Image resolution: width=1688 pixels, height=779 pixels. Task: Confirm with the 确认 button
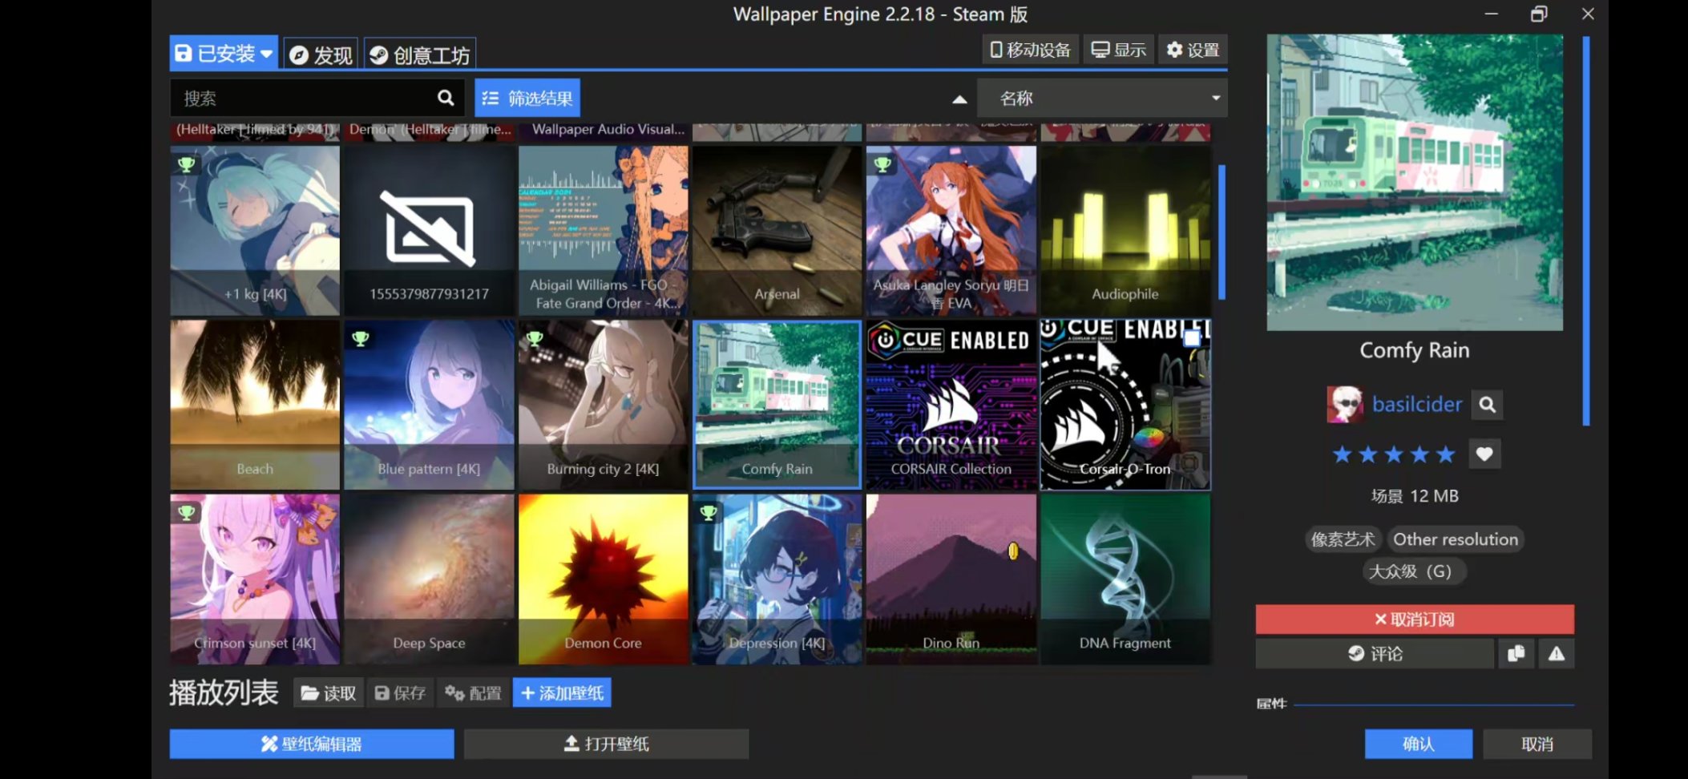(x=1419, y=744)
